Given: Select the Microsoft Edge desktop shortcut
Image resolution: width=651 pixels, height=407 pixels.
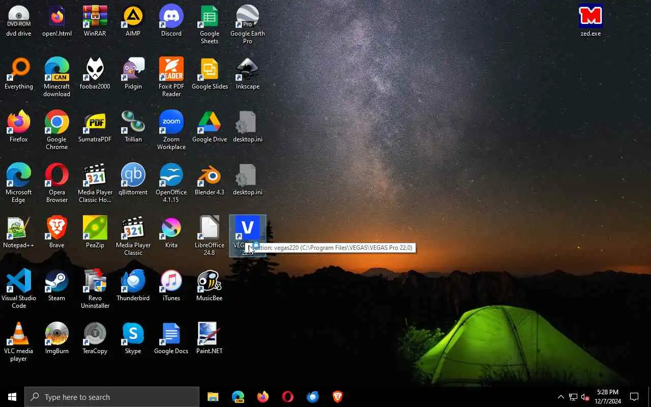Looking at the screenshot, I should coord(19,183).
